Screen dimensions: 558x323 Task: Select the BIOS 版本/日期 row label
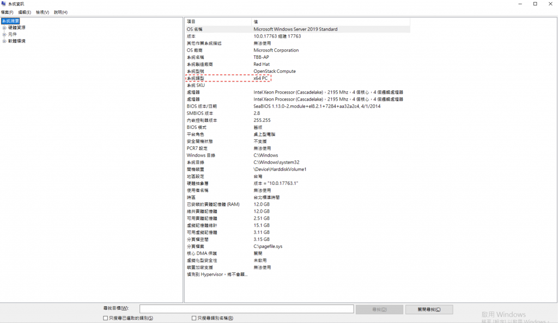202,107
